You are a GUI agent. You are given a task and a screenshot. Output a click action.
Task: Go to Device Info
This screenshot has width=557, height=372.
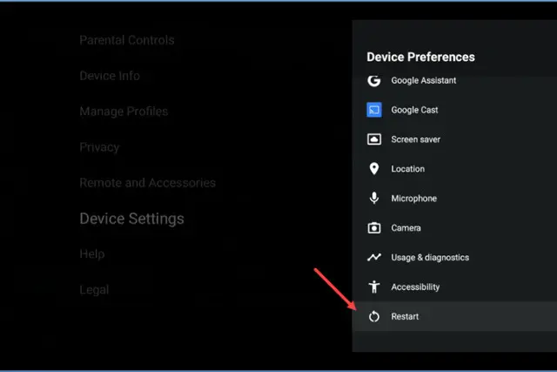[110, 76]
